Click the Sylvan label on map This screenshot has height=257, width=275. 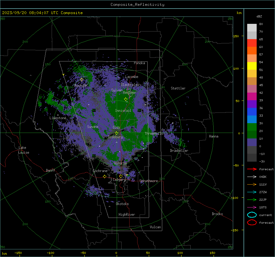coord(117,90)
